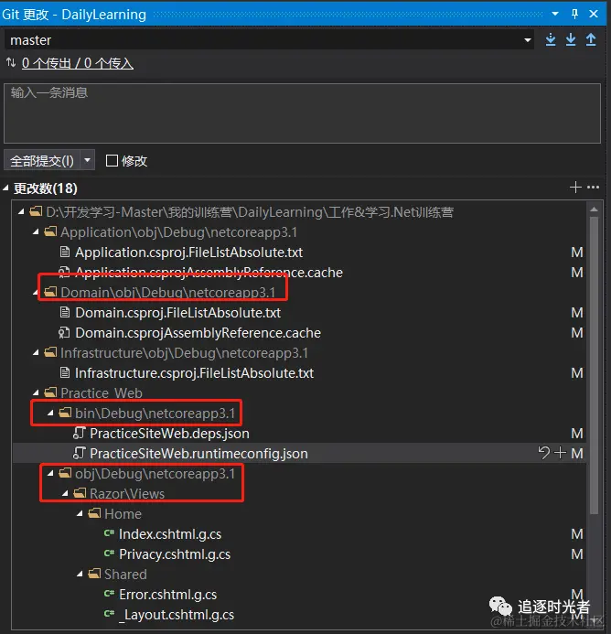Open the commit options dropdown arrow

pos(87,160)
